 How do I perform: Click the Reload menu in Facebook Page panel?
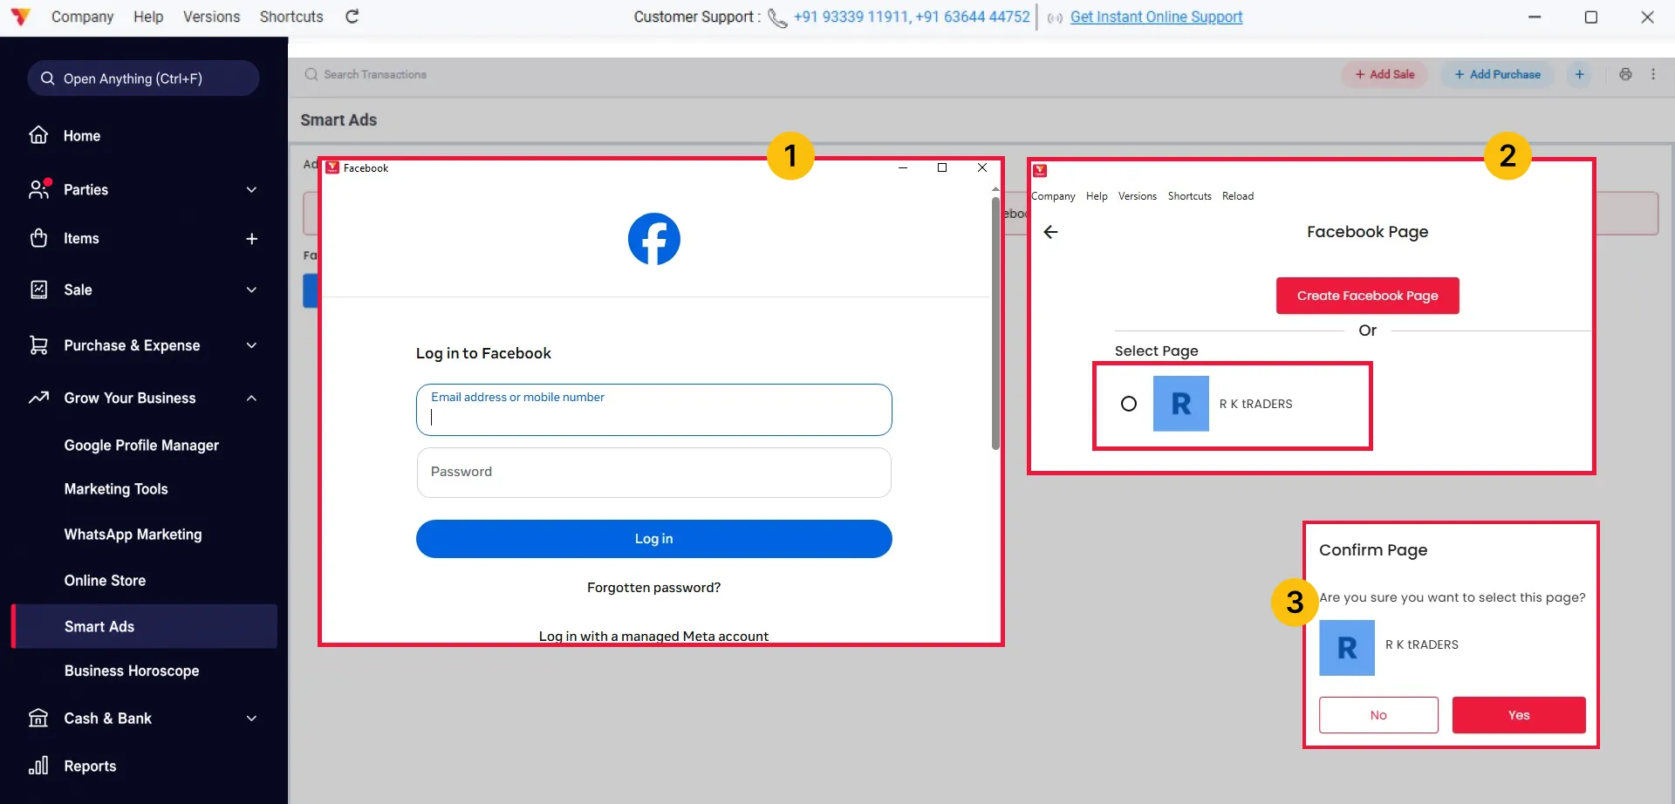point(1237,196)
